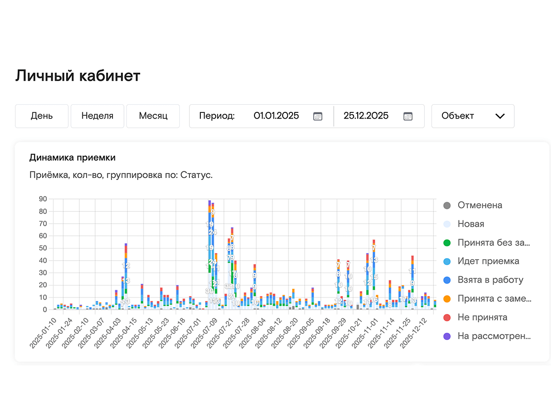Open the end date calendar icon
Viewport: 551px width, 416px height.
(408, 116)
